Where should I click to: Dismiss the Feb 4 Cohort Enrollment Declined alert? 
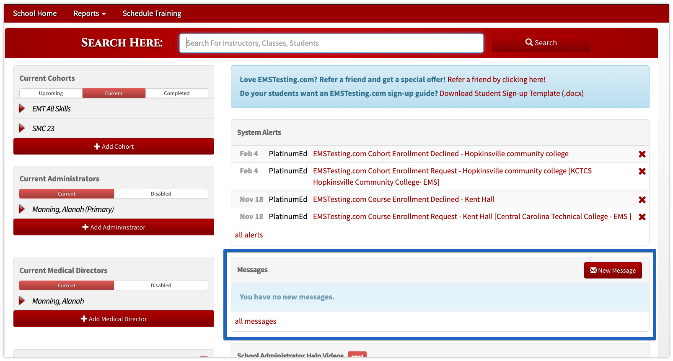642,154
